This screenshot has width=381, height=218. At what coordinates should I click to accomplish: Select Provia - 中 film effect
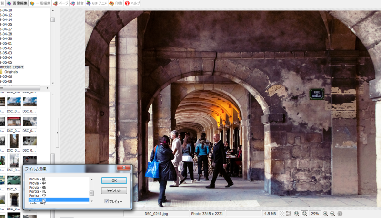click(x=37, y=183)
